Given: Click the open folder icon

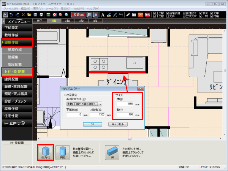Looking at the screenshot, I should [29, 14].
